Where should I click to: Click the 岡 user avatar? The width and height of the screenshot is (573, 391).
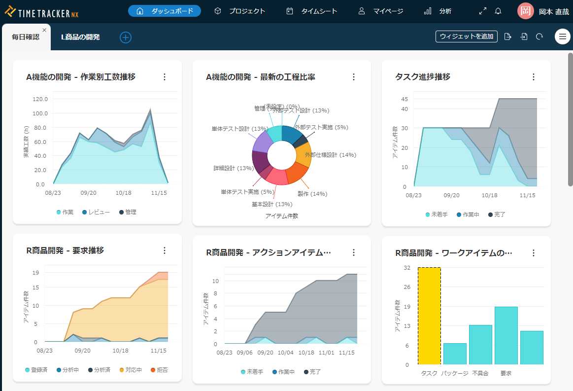click(526, 11)
